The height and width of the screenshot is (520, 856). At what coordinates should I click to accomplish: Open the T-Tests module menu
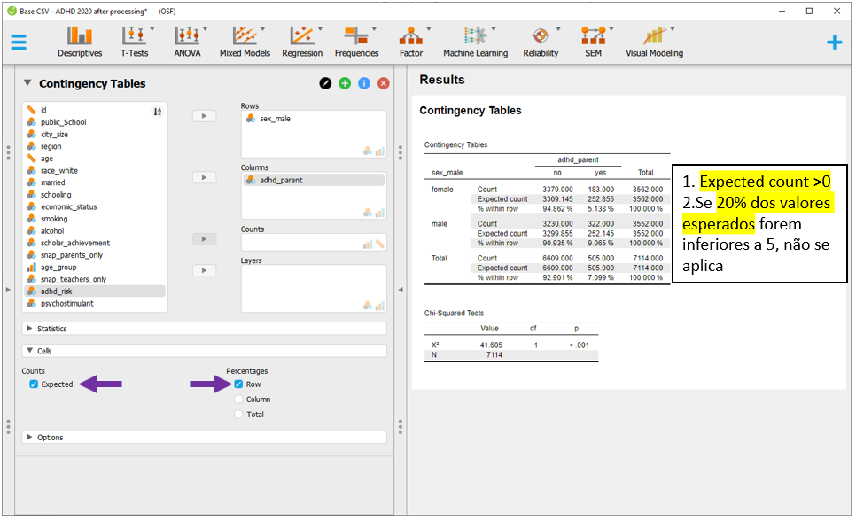(134, 41)
